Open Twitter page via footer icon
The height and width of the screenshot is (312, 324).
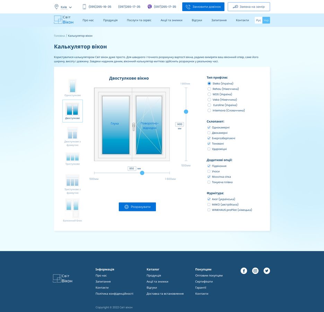(x=267, y=270)
